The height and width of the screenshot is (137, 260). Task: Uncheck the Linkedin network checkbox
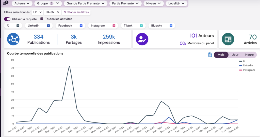tap(48, 25)
